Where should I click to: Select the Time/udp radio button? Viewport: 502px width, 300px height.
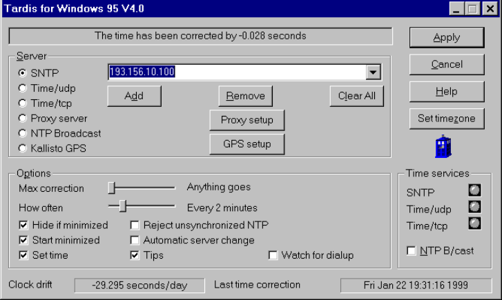22,88
